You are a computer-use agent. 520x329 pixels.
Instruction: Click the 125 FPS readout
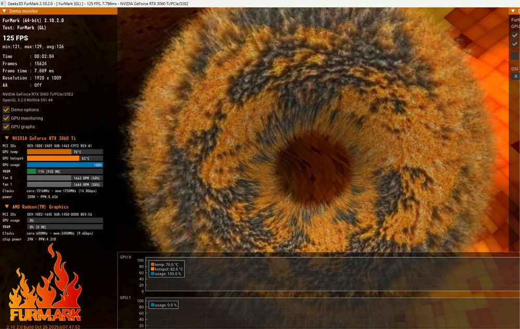15,38
